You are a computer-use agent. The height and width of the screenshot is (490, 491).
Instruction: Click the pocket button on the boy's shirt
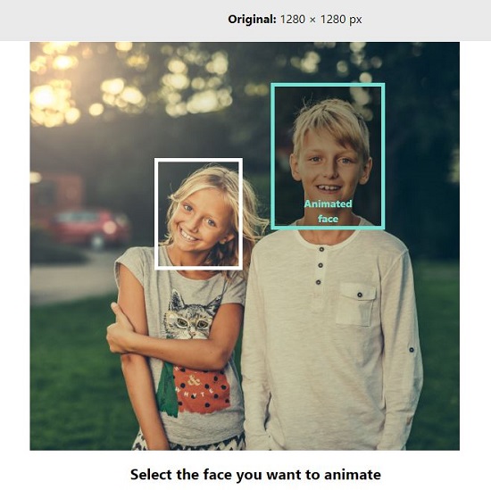click(x=360, y=295)
